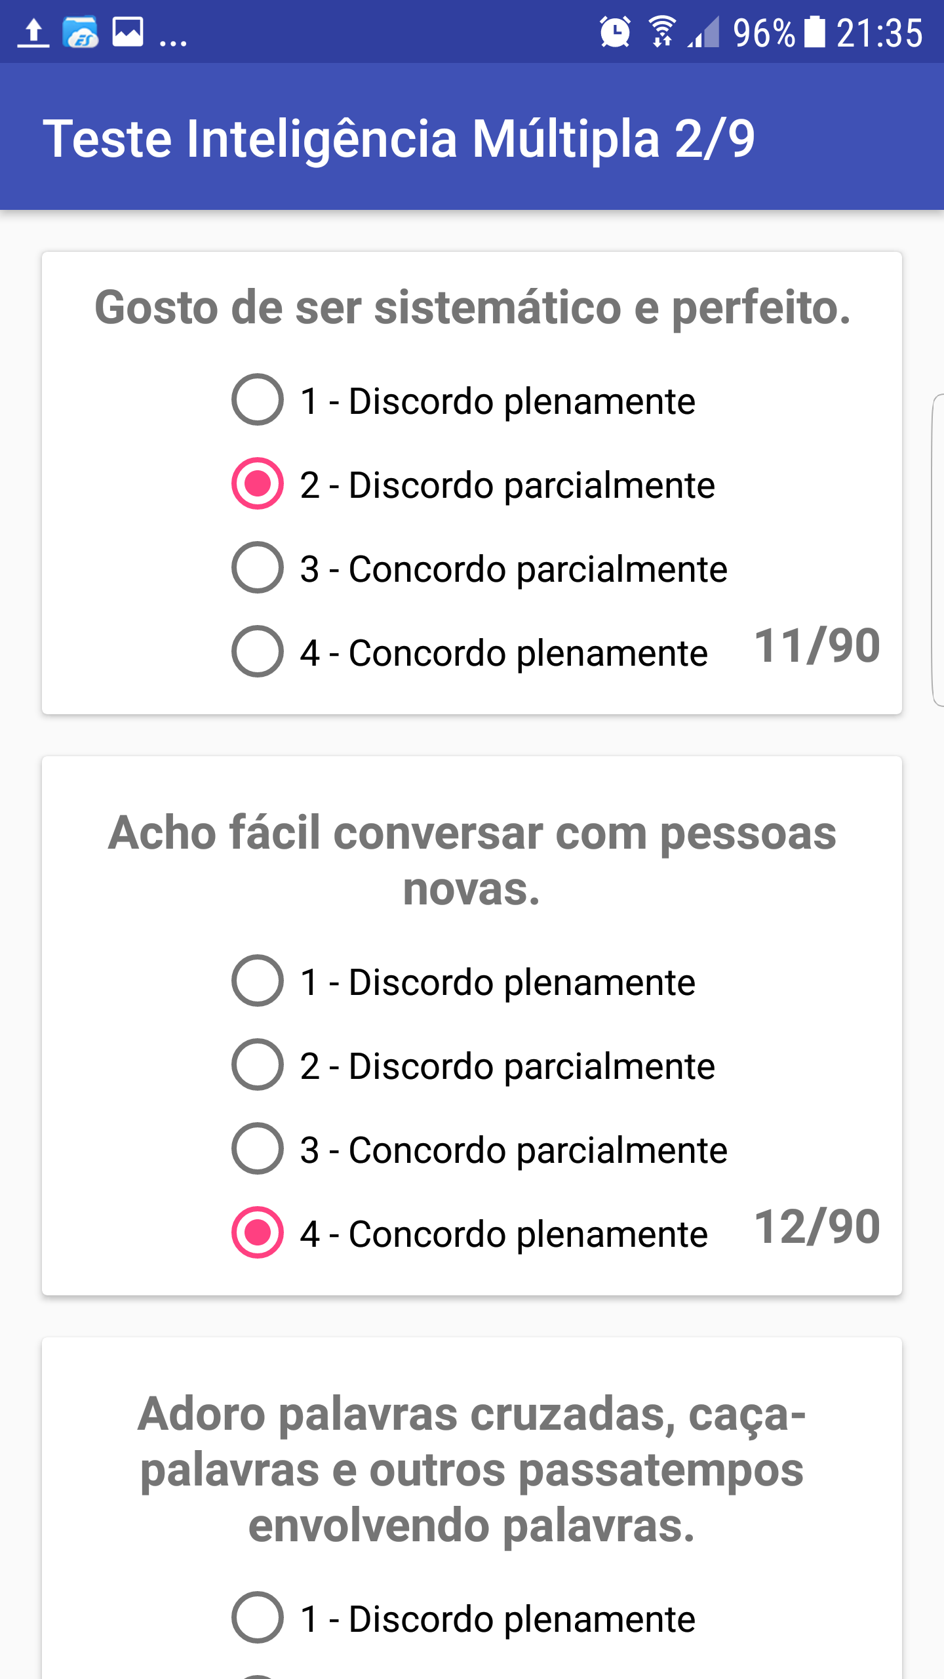Tap the battery status icon
This screenshot has width=944, height=1679.
coord(814,31)
